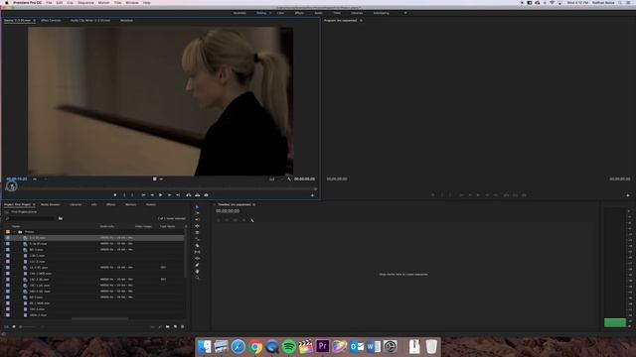Open Timeline display settings wrench

[x=251, y=220]
